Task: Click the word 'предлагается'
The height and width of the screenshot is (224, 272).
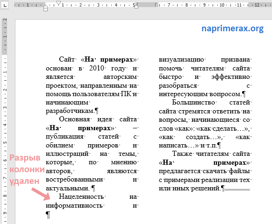Action: pos(180,171)
